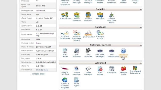Click the Advanced section header
This screenshot has height=90, width=161.
tap(101, 63)
